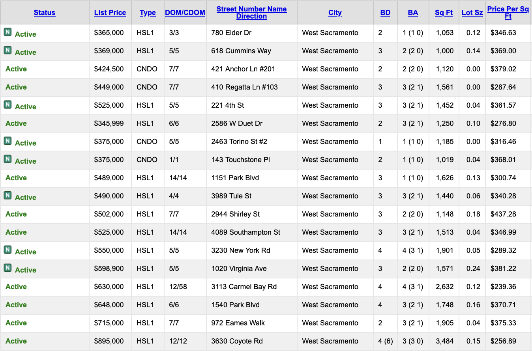Viewport: 532px width, 351px height.
Task: Select the 221 4th St address
Action: 228,105
